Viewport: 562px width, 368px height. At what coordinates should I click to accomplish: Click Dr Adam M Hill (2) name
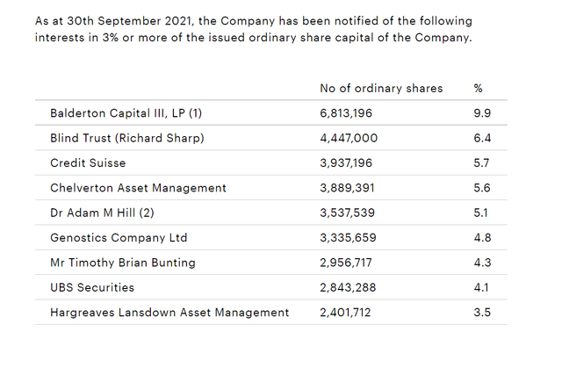(102, 213)
